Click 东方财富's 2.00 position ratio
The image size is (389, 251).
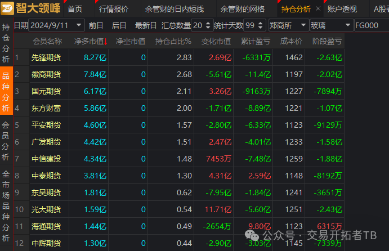[184, 108]
